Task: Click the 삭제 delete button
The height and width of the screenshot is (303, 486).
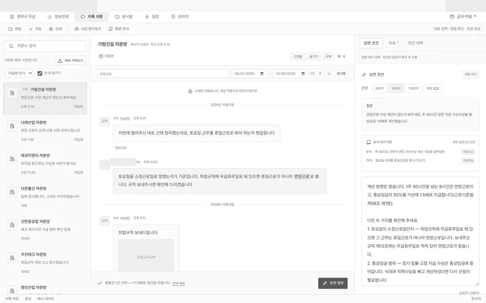Action: pyautogui.click(x=328, y=56)
